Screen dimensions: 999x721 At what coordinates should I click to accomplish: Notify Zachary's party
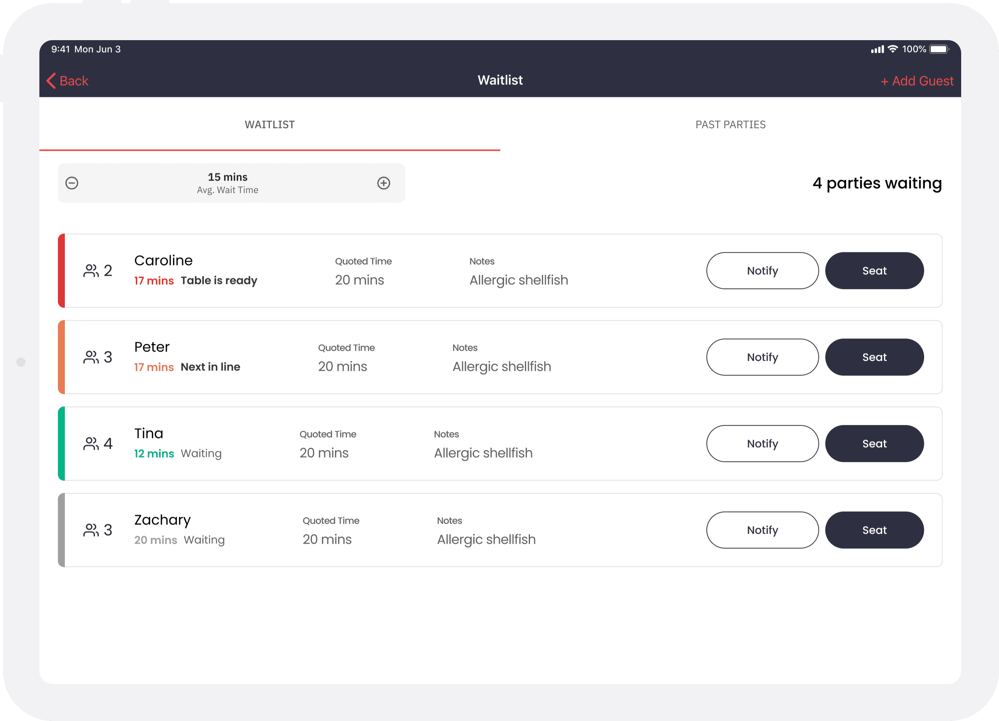762,530
